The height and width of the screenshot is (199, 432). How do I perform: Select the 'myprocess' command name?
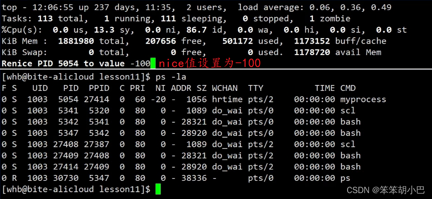point(364,99)
